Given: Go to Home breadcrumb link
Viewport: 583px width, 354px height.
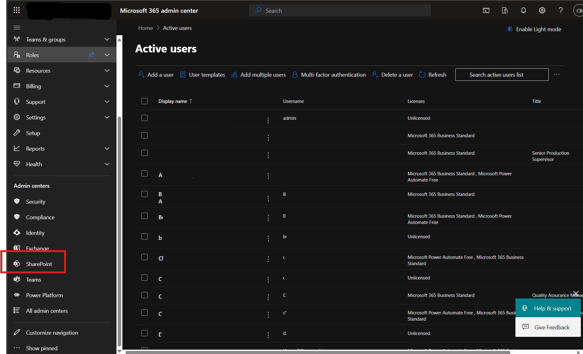Looking at the screenshot, I should [x=145, y=28].
